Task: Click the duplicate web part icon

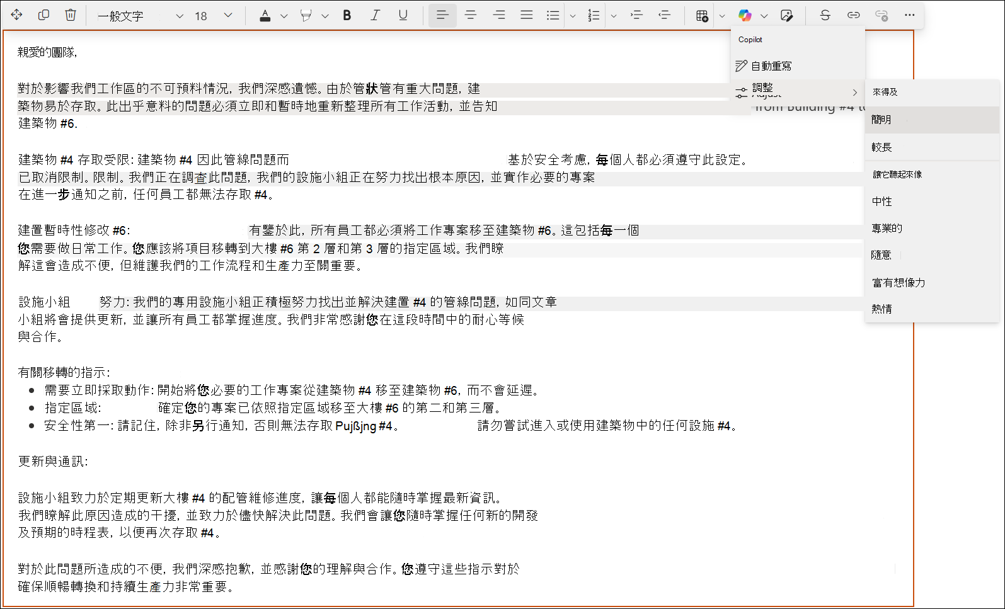Action: 43,15
